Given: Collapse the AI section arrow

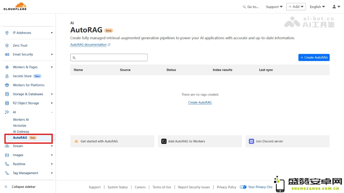Looking at the screenshot, I should pyautogui.click(x=52, y=112).
